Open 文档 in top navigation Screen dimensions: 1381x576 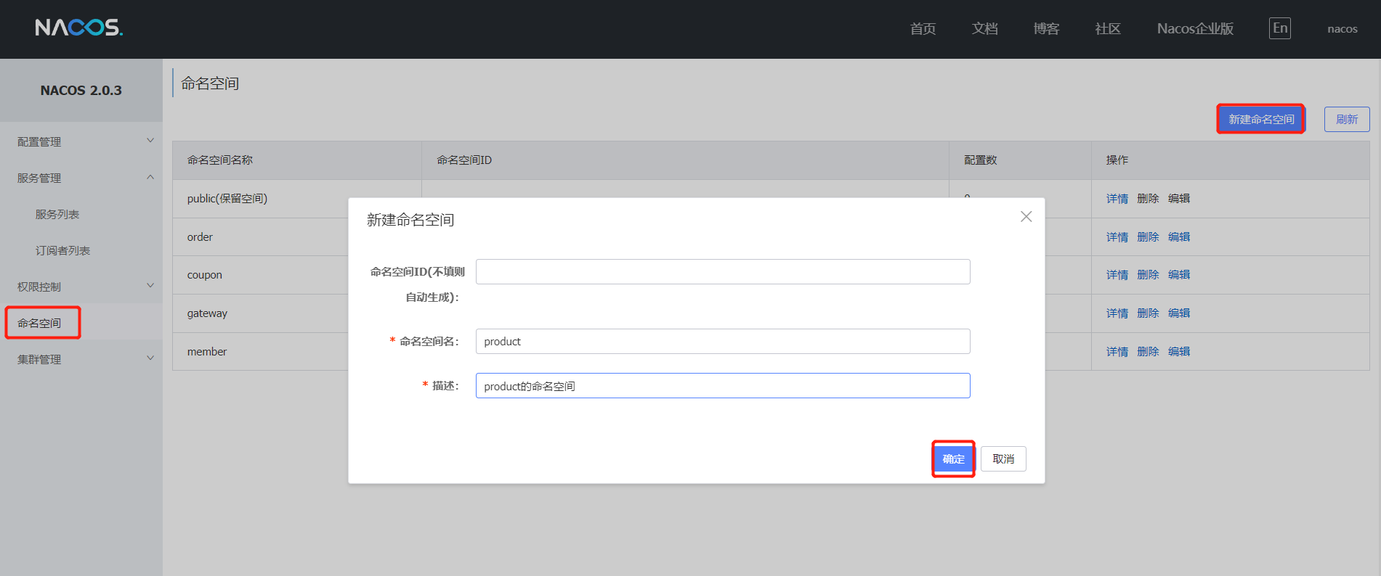(984, 28)
